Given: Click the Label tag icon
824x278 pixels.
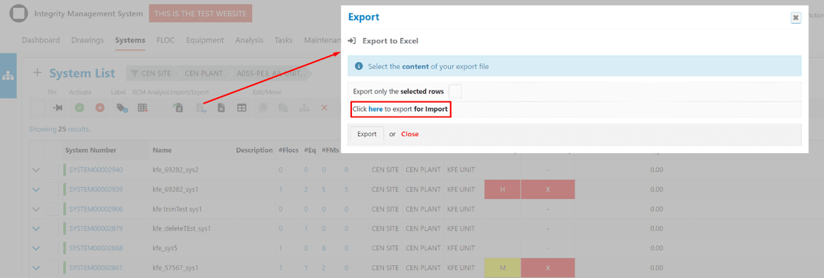Looking at the screenshot, I should [122, 108].
